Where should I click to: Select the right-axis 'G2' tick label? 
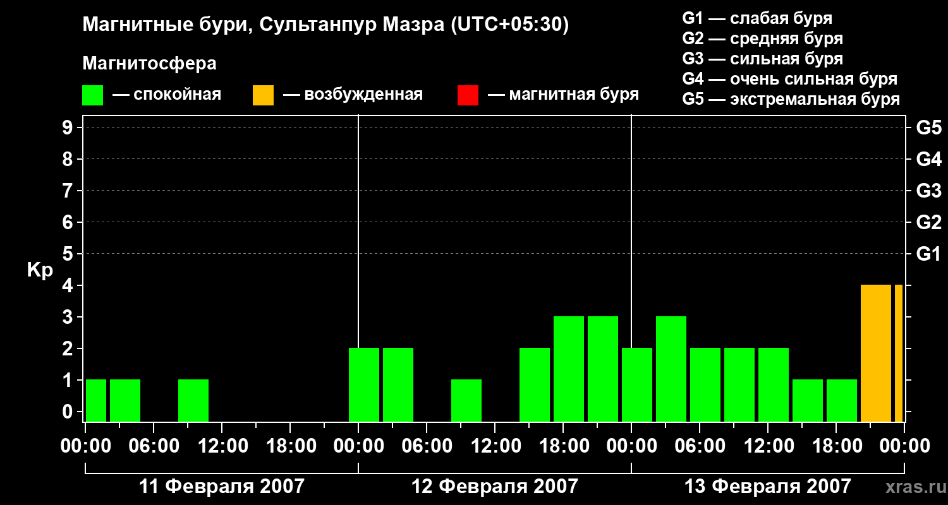coord(928,222)
